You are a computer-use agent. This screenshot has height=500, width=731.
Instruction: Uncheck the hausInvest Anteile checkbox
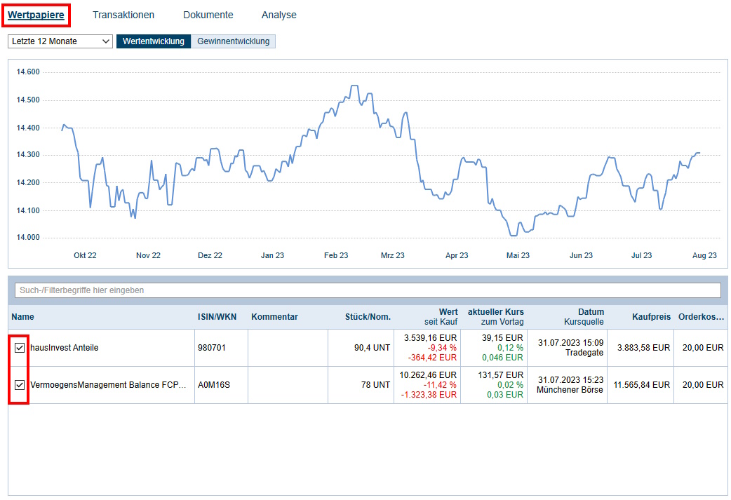[x=19, y=348]
